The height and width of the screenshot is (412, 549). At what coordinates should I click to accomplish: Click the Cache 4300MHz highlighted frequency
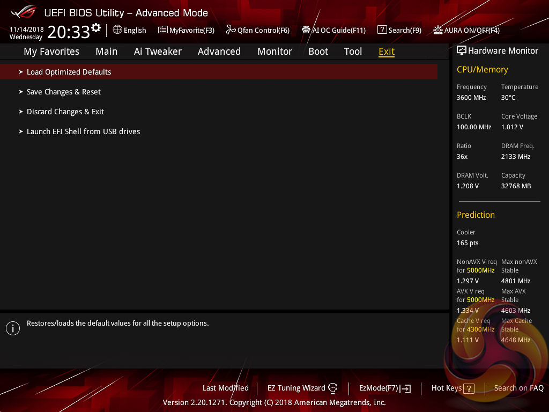click(x=480, y=329)
